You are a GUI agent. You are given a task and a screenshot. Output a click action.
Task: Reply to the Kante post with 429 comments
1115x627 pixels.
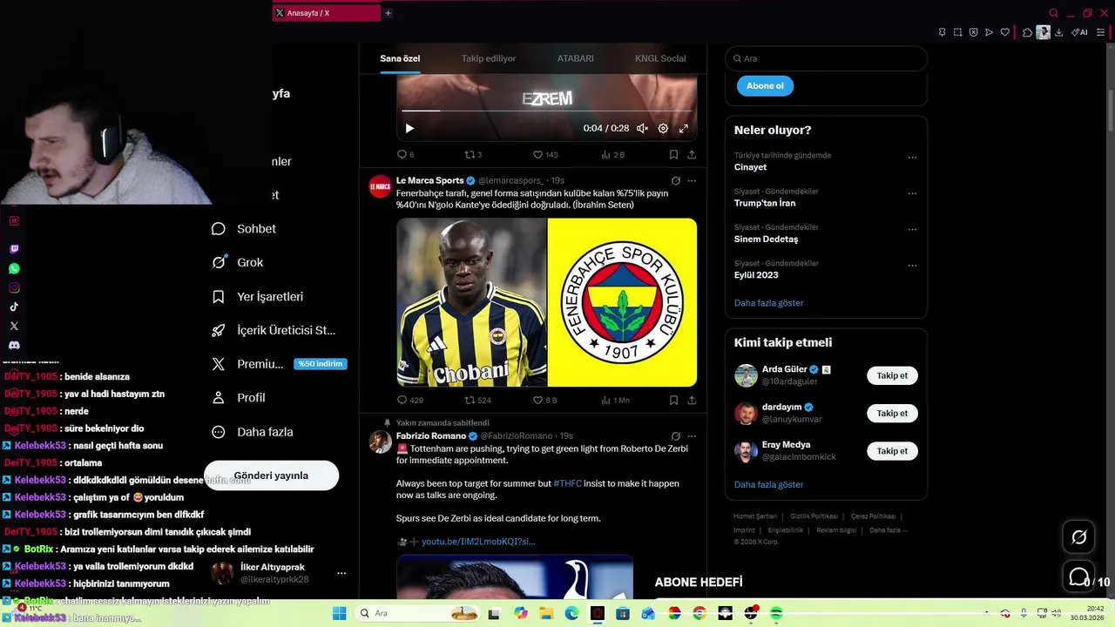pyautogui.click(x=409, y=401)
